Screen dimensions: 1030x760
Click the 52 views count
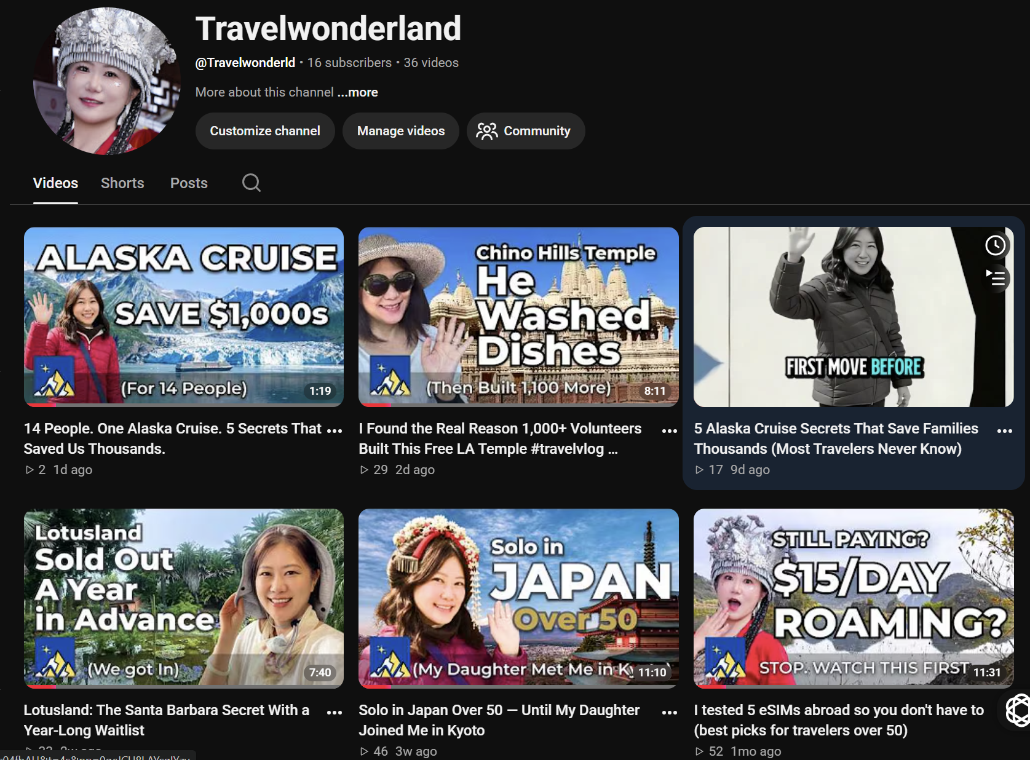(709, 751)
